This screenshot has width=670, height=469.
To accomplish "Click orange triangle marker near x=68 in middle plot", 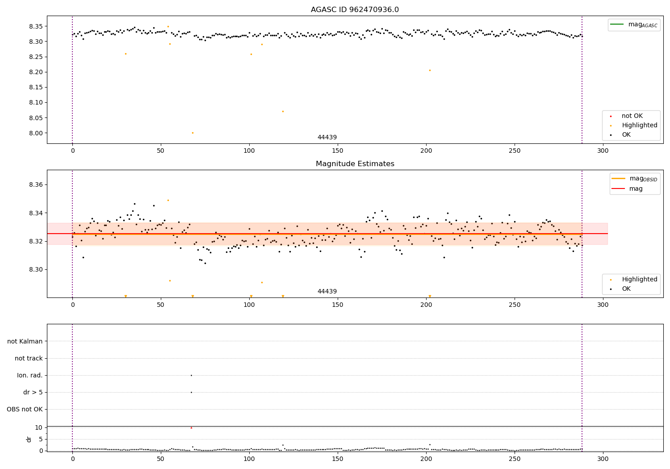I will pyautogui.click(x=193, y=296).
